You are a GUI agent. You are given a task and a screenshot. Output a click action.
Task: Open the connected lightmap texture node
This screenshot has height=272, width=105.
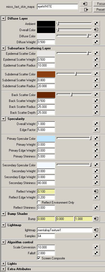click(96, 230)
